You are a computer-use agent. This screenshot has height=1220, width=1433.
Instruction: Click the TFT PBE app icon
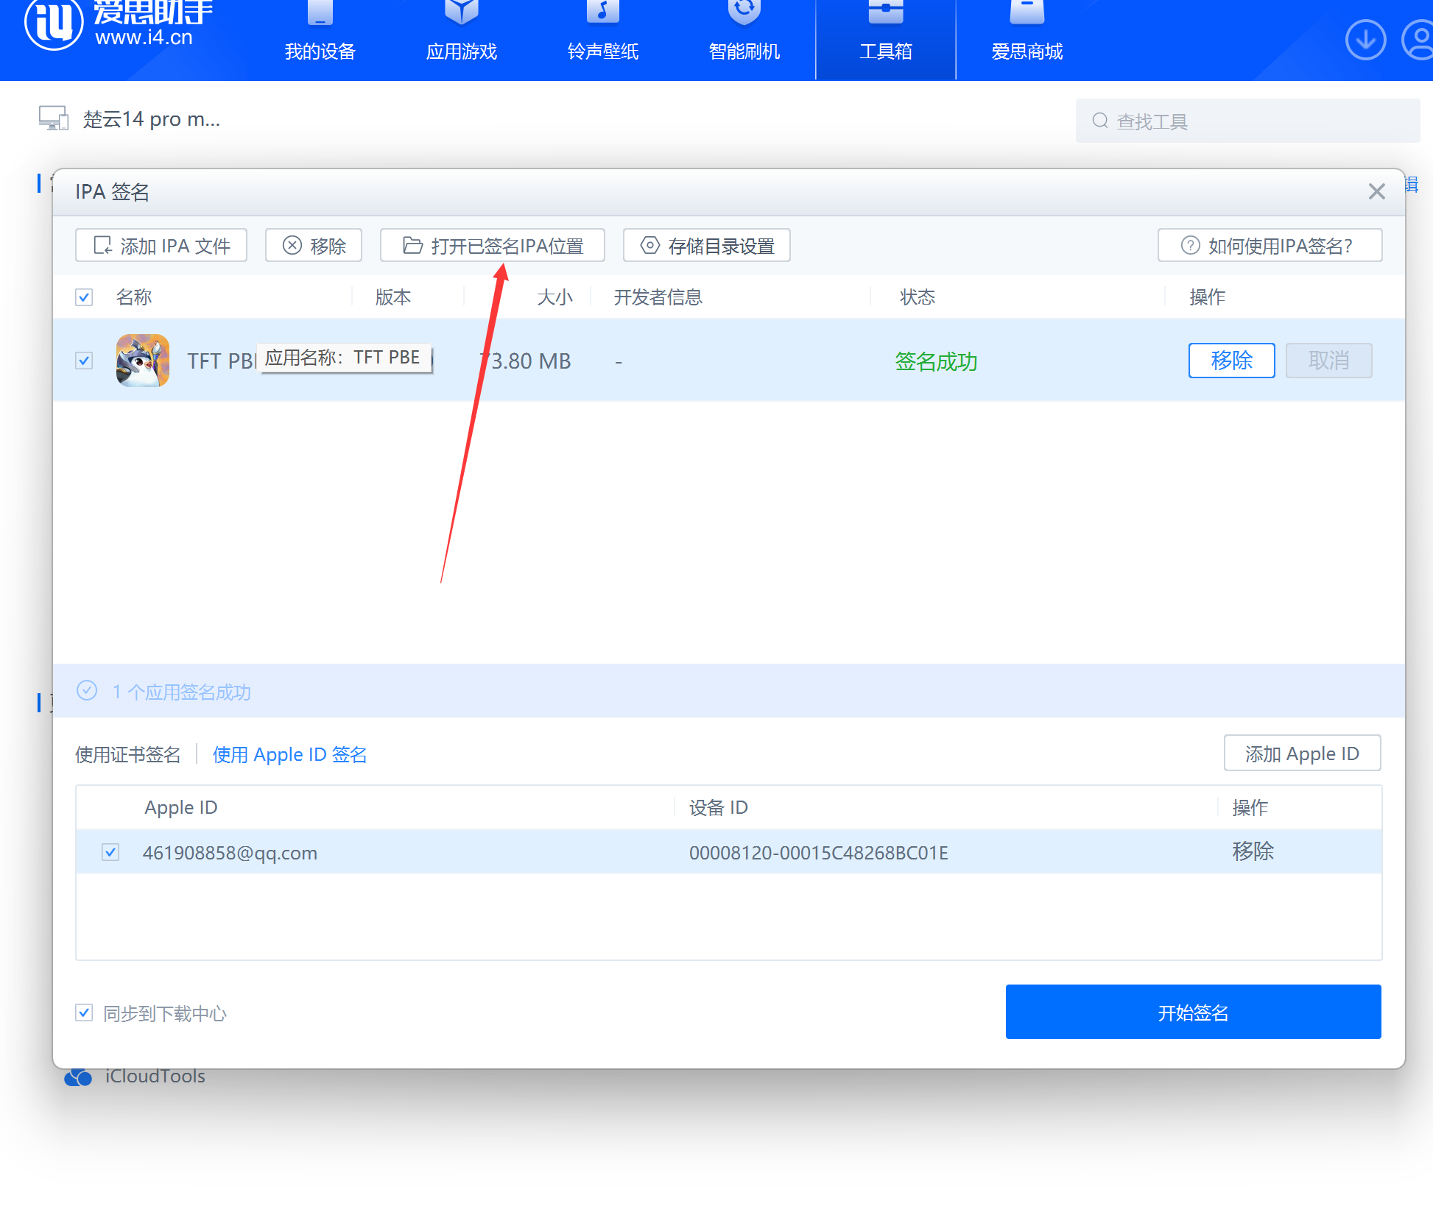143,361
